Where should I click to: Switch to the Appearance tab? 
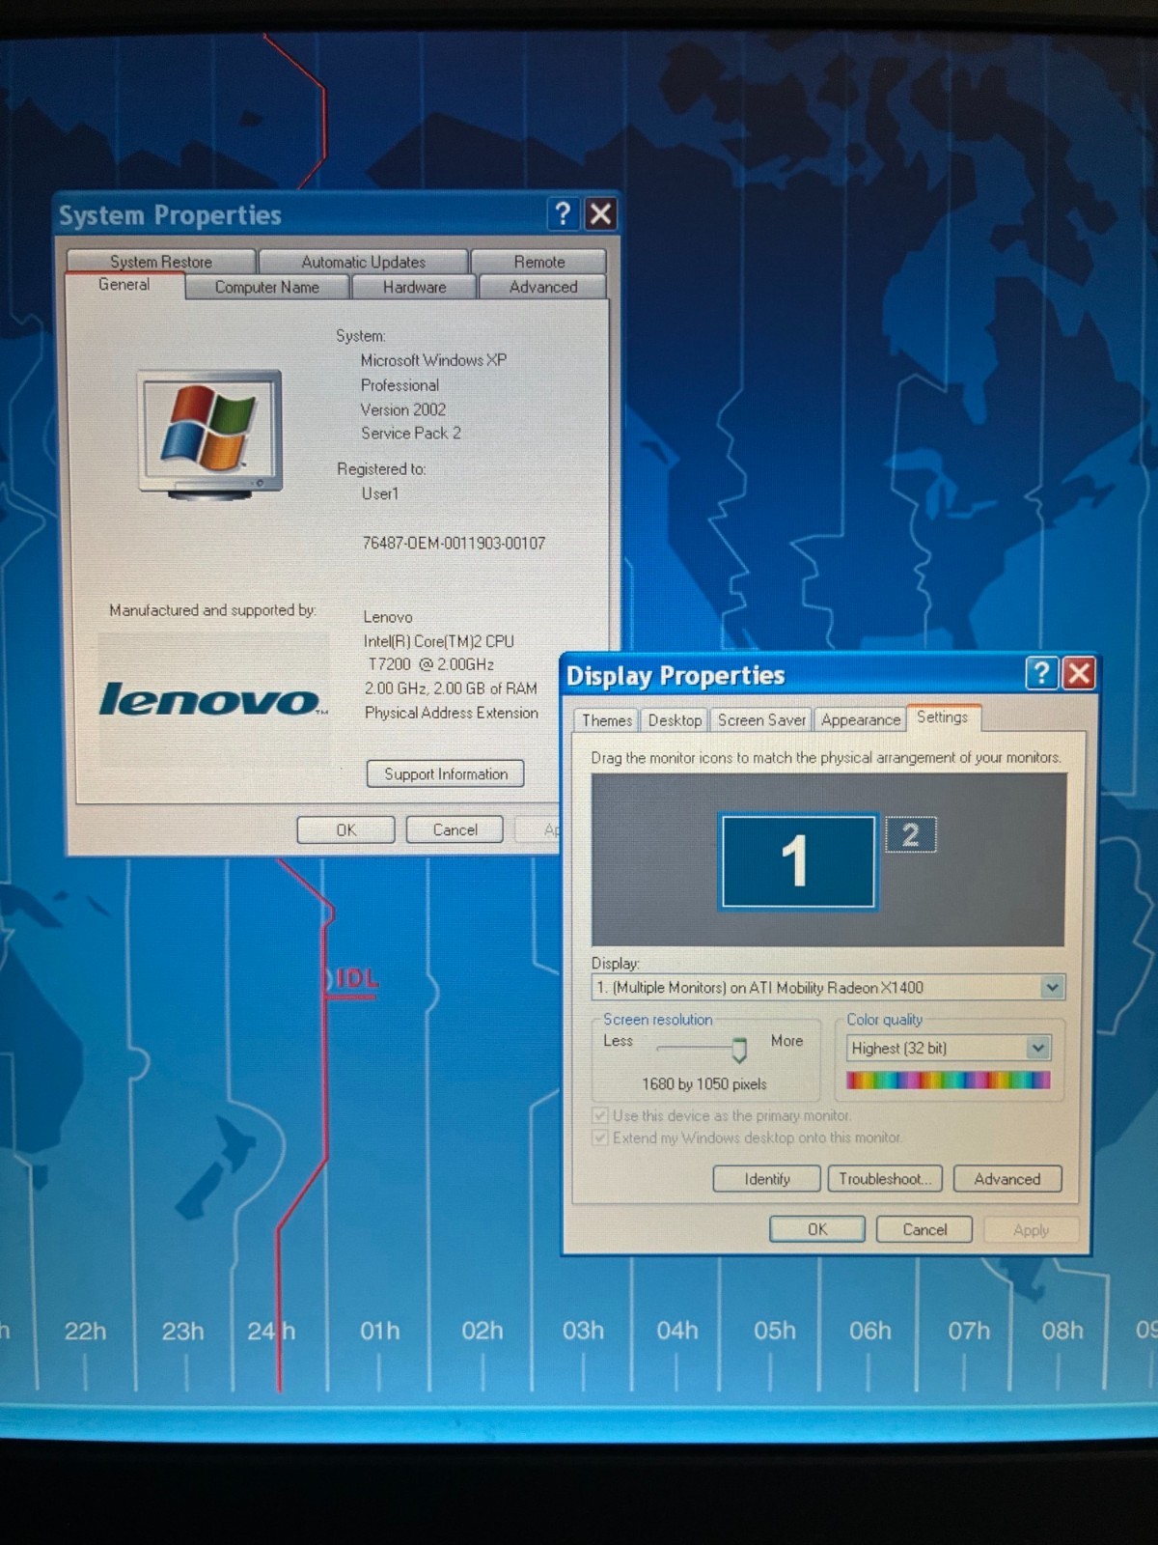860,720
